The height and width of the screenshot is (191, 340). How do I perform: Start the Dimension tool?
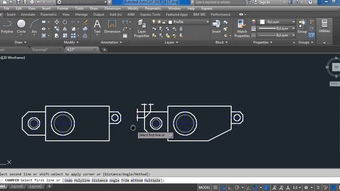(x=112, y=26)
